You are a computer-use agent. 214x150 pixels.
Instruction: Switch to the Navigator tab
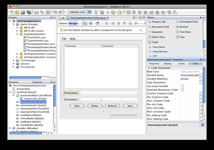(x=13, y=82)
